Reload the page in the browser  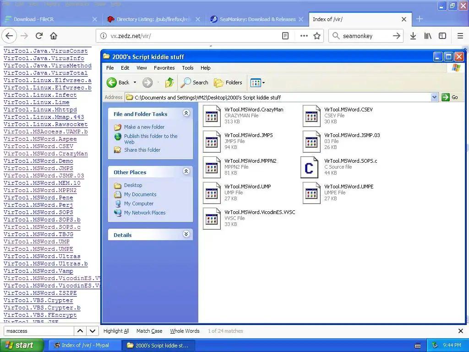pyautogui.click(x=39, y=36)
